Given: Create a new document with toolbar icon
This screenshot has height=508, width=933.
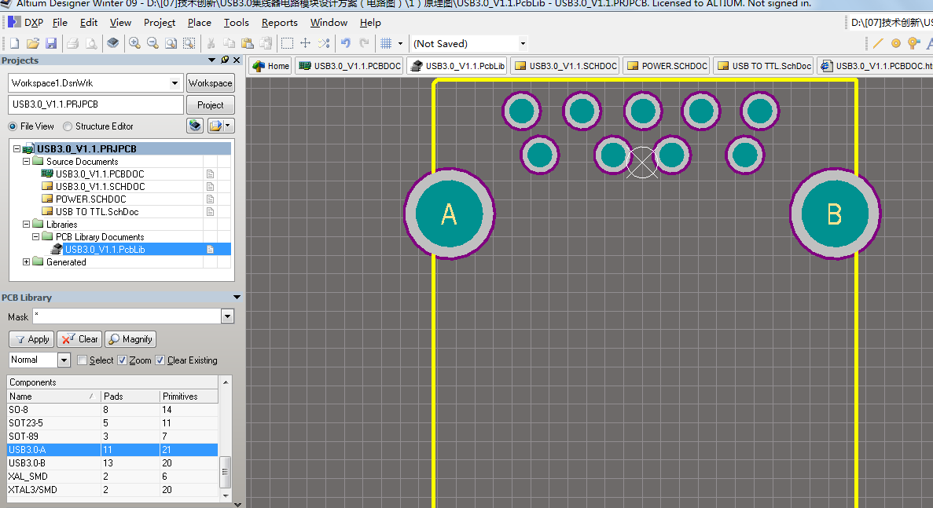Looking at the screenshot, I should point(14,43).
